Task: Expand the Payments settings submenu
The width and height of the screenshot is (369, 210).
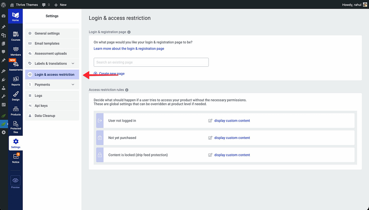Action: (73, 84)
